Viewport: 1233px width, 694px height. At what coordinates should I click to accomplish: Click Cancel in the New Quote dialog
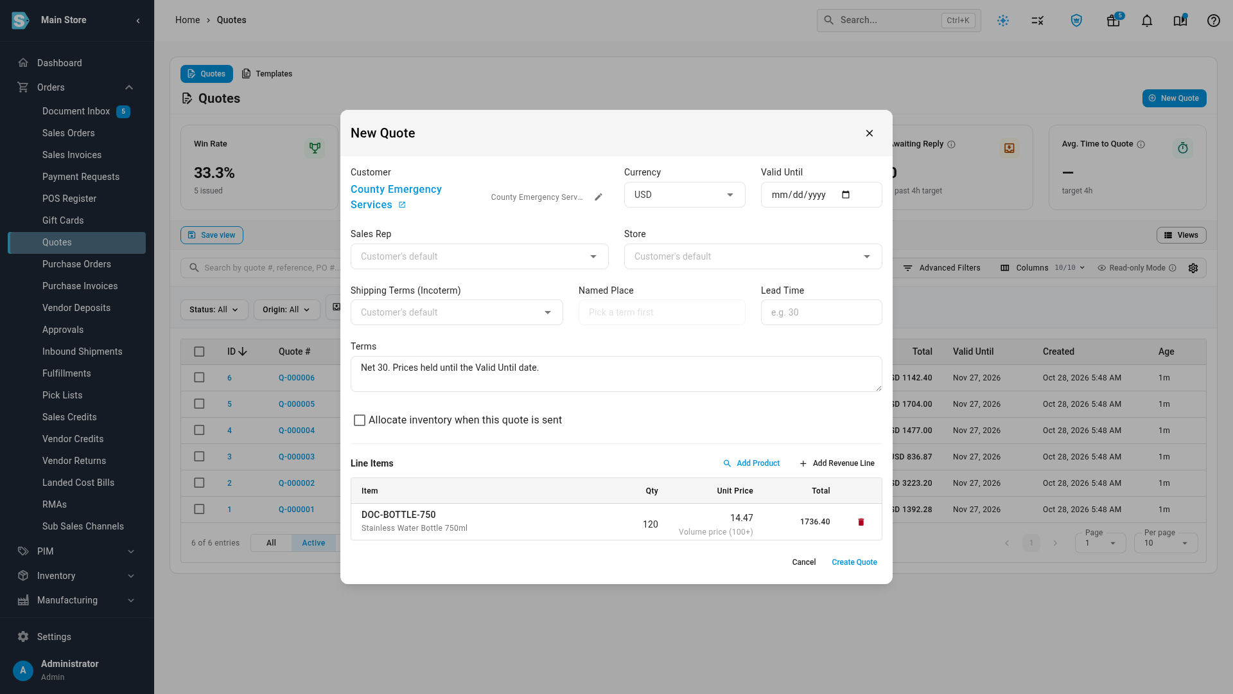pos(803,562)
